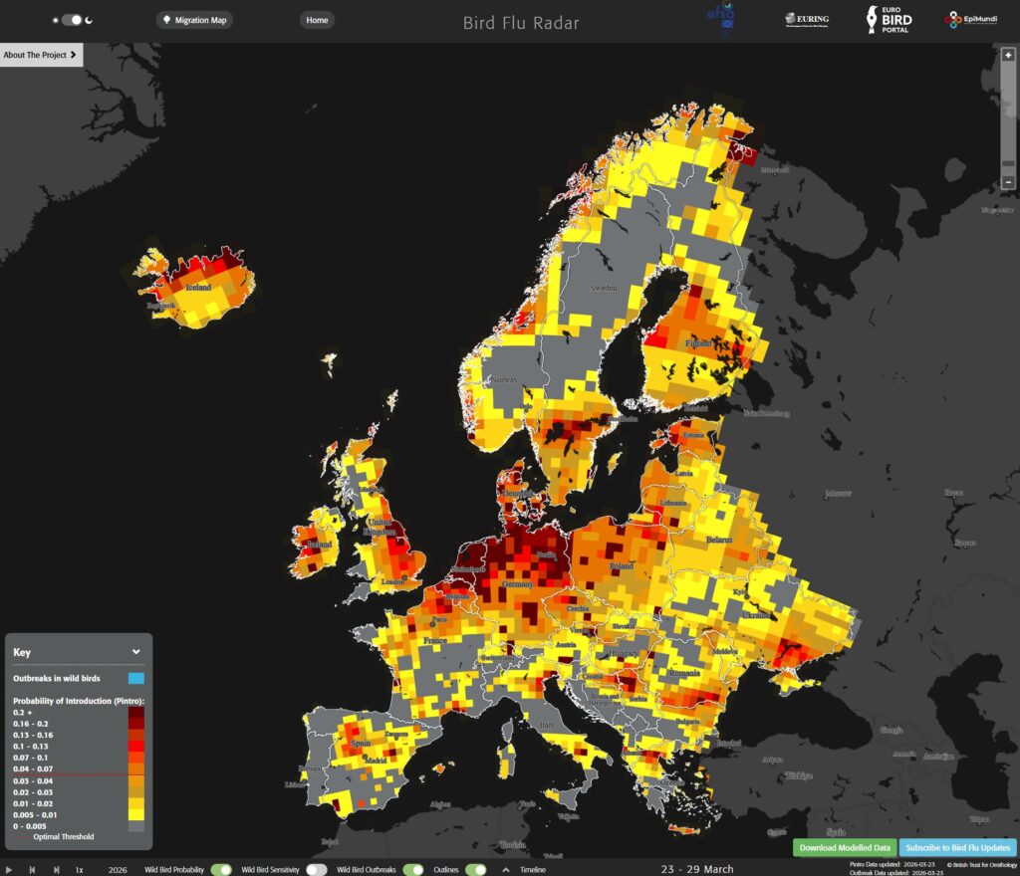Open the EURING logo link
The height and width of the screenshot is (876, 1020).
coord(807,19)
